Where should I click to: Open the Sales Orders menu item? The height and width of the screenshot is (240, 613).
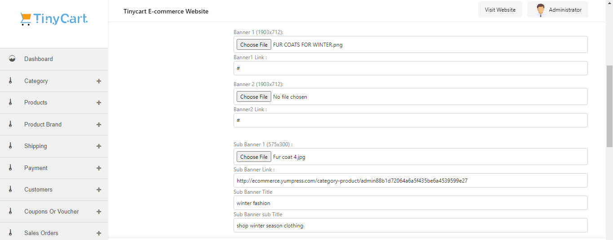[41, 233]
